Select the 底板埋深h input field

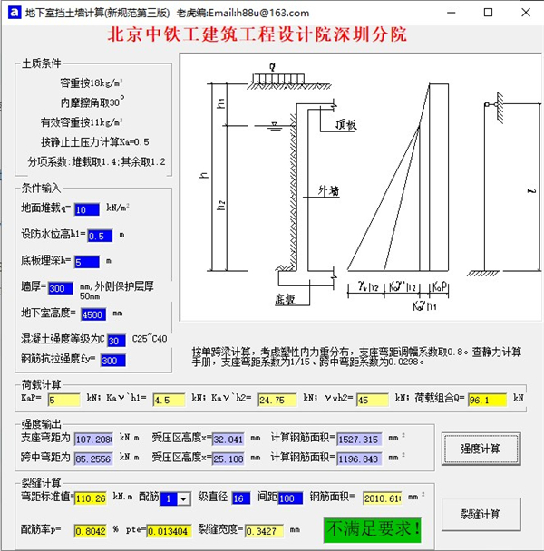[87, 262]
